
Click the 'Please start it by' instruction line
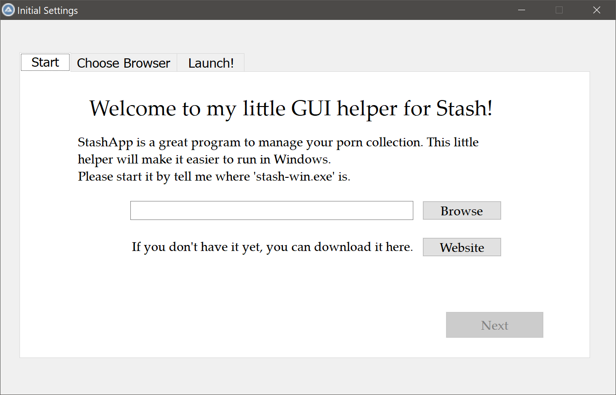214,176
